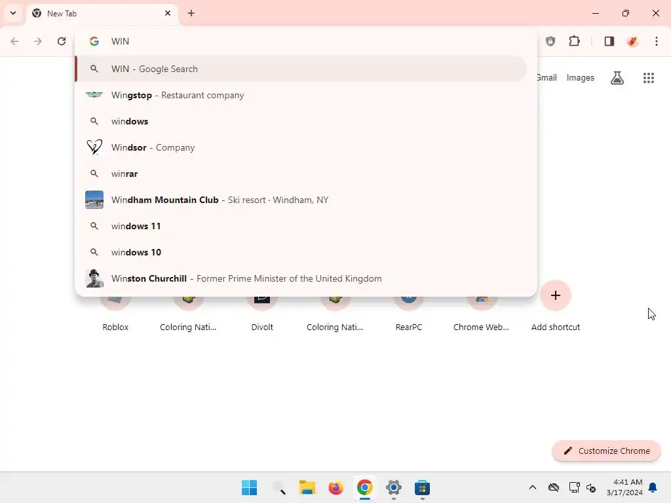This screenshot has width=671, height=503.
Task: Go forward with the forward arrow
Action: [38, 41]
